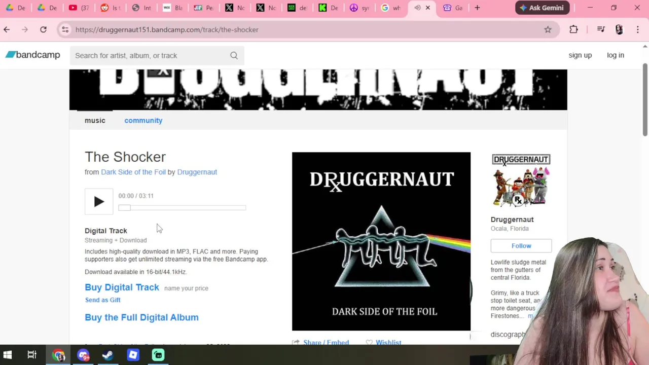Open the browser extensions puzzle icon
The height and width of the screenshot is (365, 649).
(x=573, y=29)
